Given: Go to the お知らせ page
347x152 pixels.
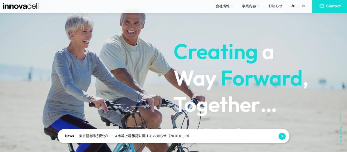Looking at the screenshot, I should (275, 6).
